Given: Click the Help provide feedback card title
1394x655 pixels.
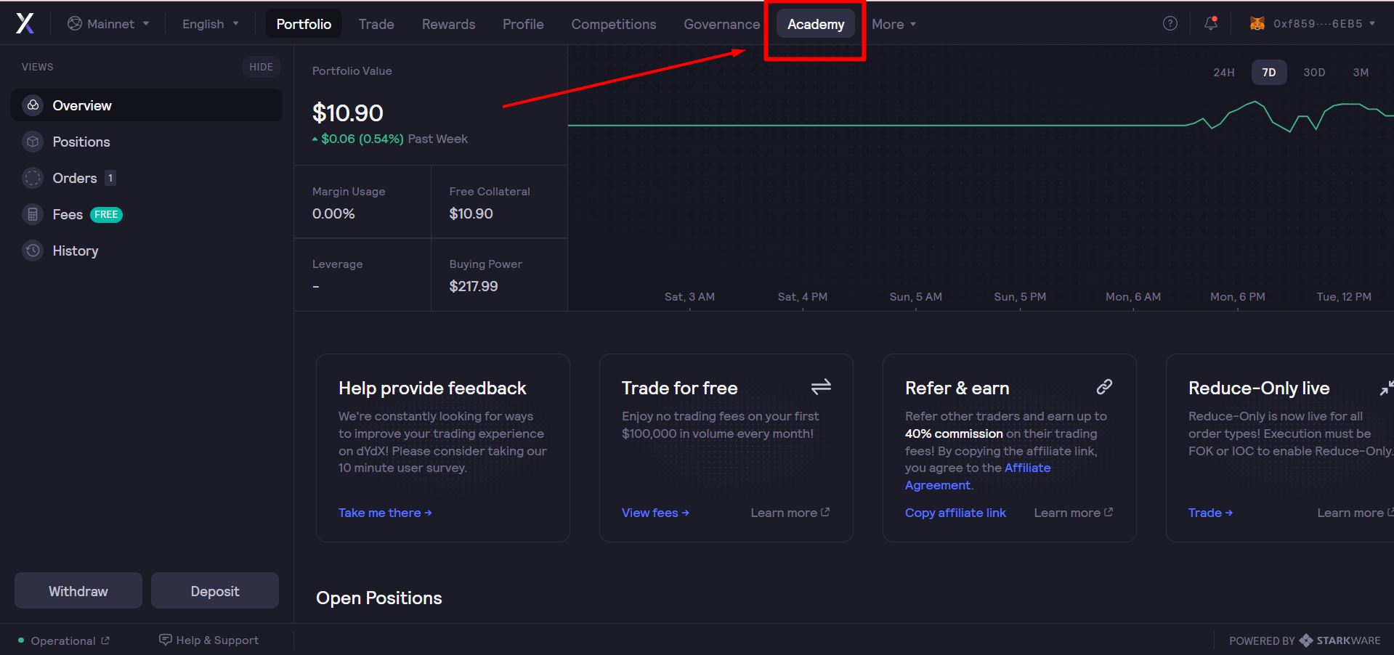Looking at the screenshot, I should click(432, 388).
